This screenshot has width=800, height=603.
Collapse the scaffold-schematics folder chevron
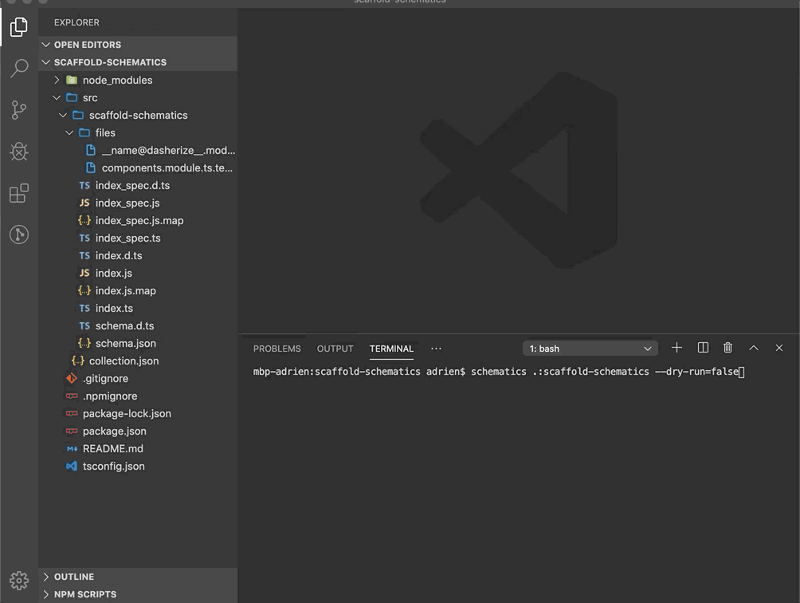tap(63, 116)
